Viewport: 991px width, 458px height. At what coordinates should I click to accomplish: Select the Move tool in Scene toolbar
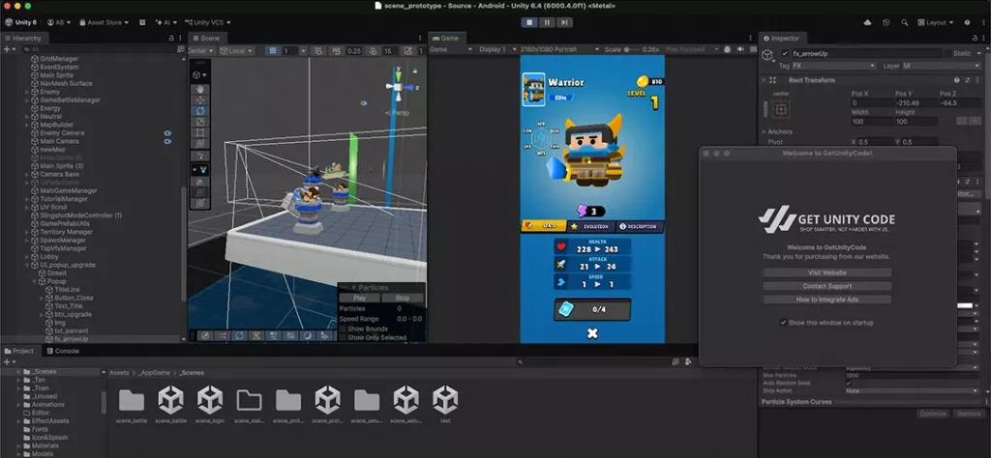(200, 100)
